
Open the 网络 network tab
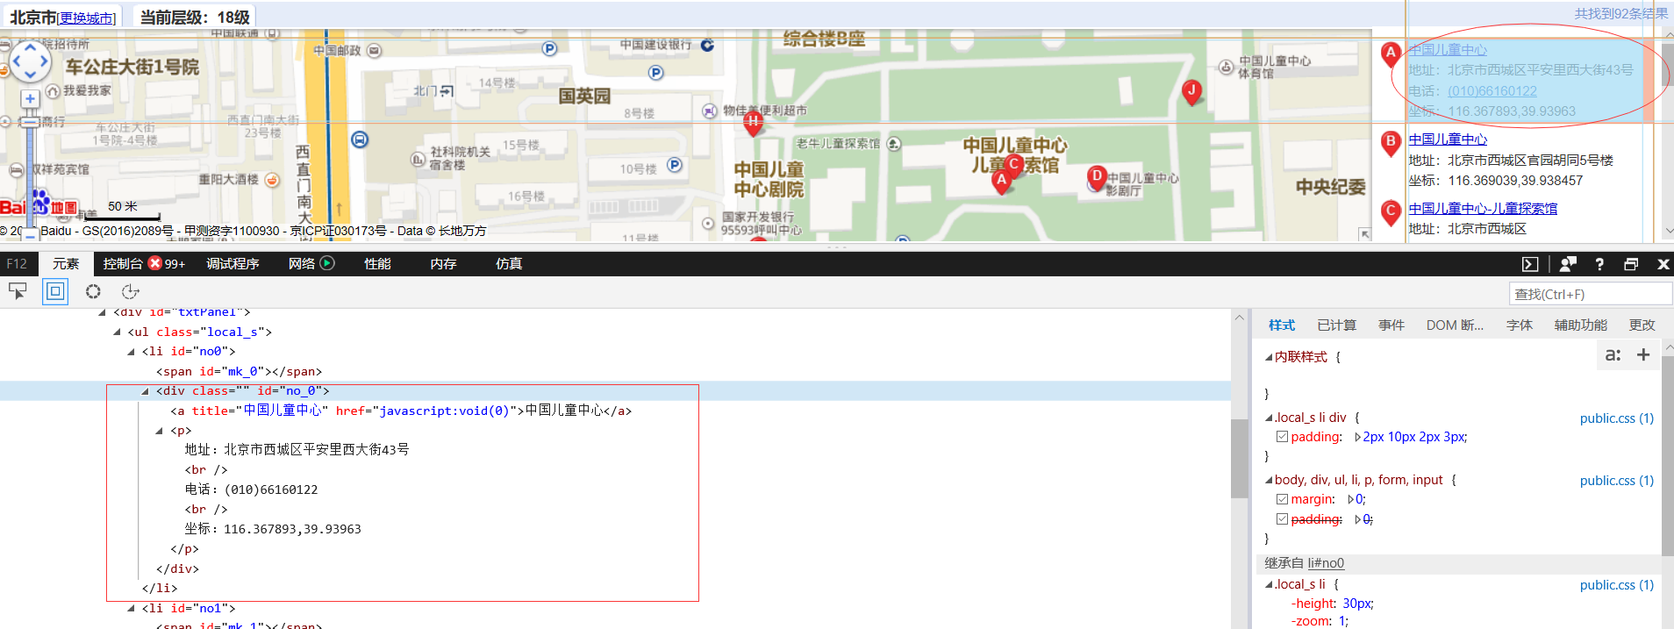(302, 263)
